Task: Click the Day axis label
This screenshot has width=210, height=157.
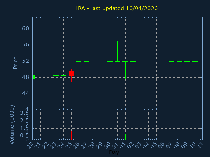Action: pyautogui.click(x=114, y=153)
